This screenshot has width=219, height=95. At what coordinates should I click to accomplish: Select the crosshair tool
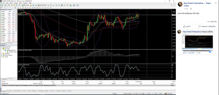pyautogui.click(x=5, y=8)
